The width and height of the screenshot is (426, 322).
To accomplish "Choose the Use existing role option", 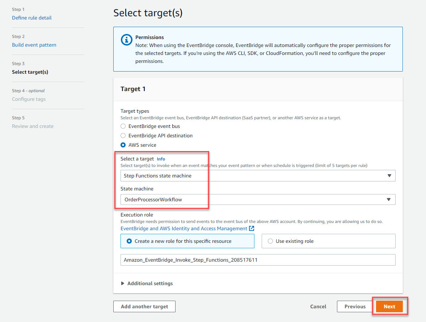I will point(329,241).
